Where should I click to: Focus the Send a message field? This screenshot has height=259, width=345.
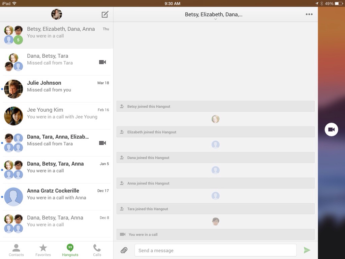215,250
